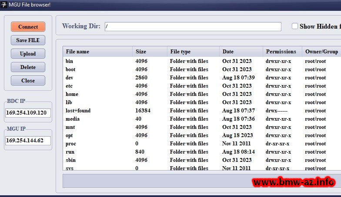341x197 pixels.
Task: Select the proc folder entry
Action: pos(70,144)
